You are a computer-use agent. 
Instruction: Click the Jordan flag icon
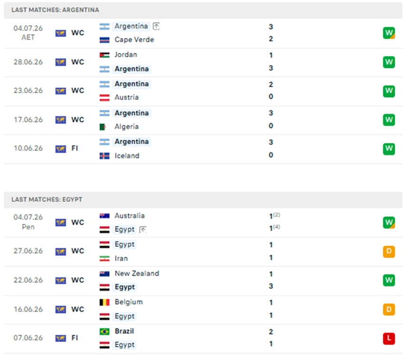point(105,55)
